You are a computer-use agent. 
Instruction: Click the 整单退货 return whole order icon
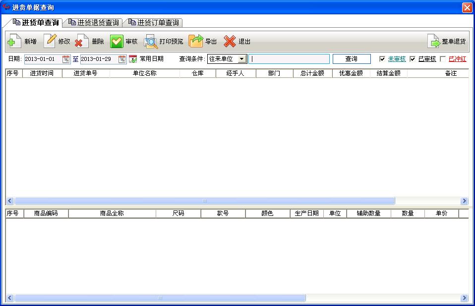[433, 41]
